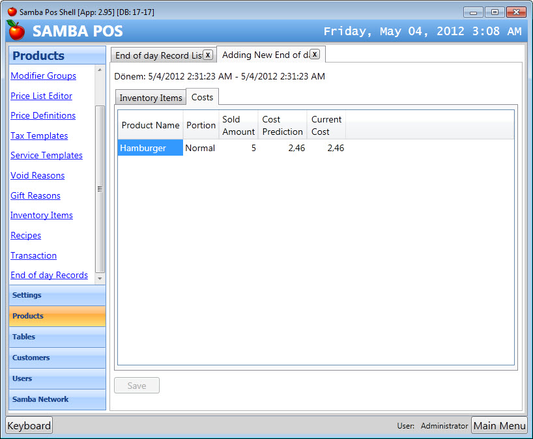This screenshot has width=533, height=439.
Task: Click the sidebar scroll up arrow
Action: point(100,70)
